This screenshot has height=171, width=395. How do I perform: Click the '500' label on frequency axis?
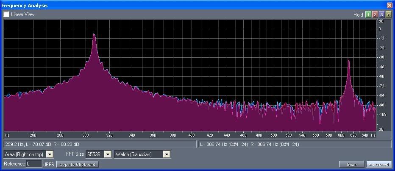(x=274, y=135)
